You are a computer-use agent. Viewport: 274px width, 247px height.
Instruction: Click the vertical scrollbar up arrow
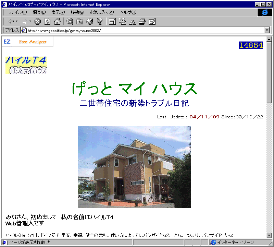tap(269, 39)
